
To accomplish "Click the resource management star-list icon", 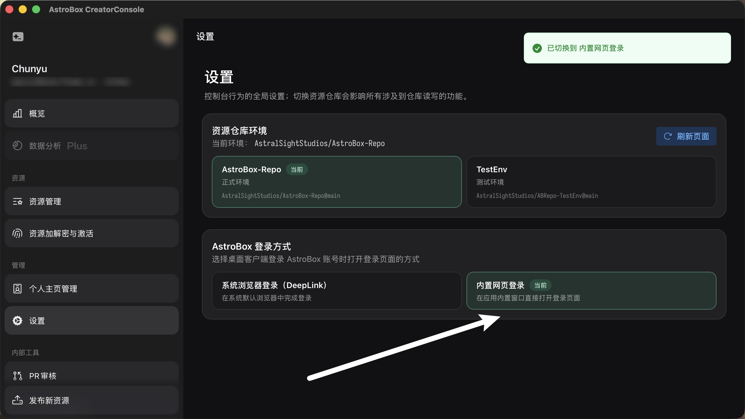I will 17,201.
